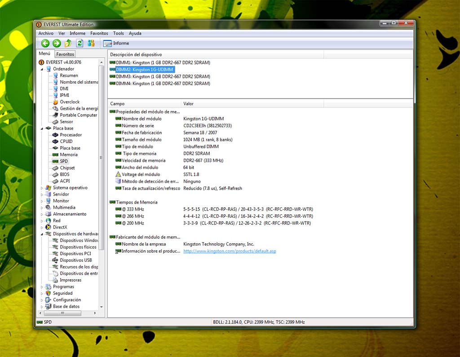Select the DIMM1 Kingston device row
The image size is (460, 357).
[160, 62]
